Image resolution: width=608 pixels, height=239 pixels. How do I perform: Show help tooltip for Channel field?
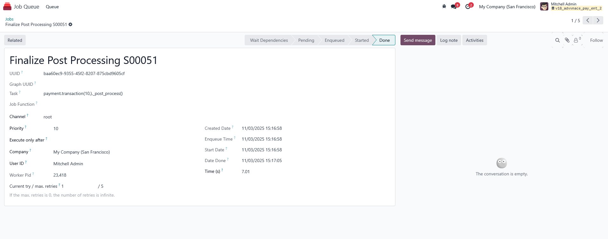(27, 116)
